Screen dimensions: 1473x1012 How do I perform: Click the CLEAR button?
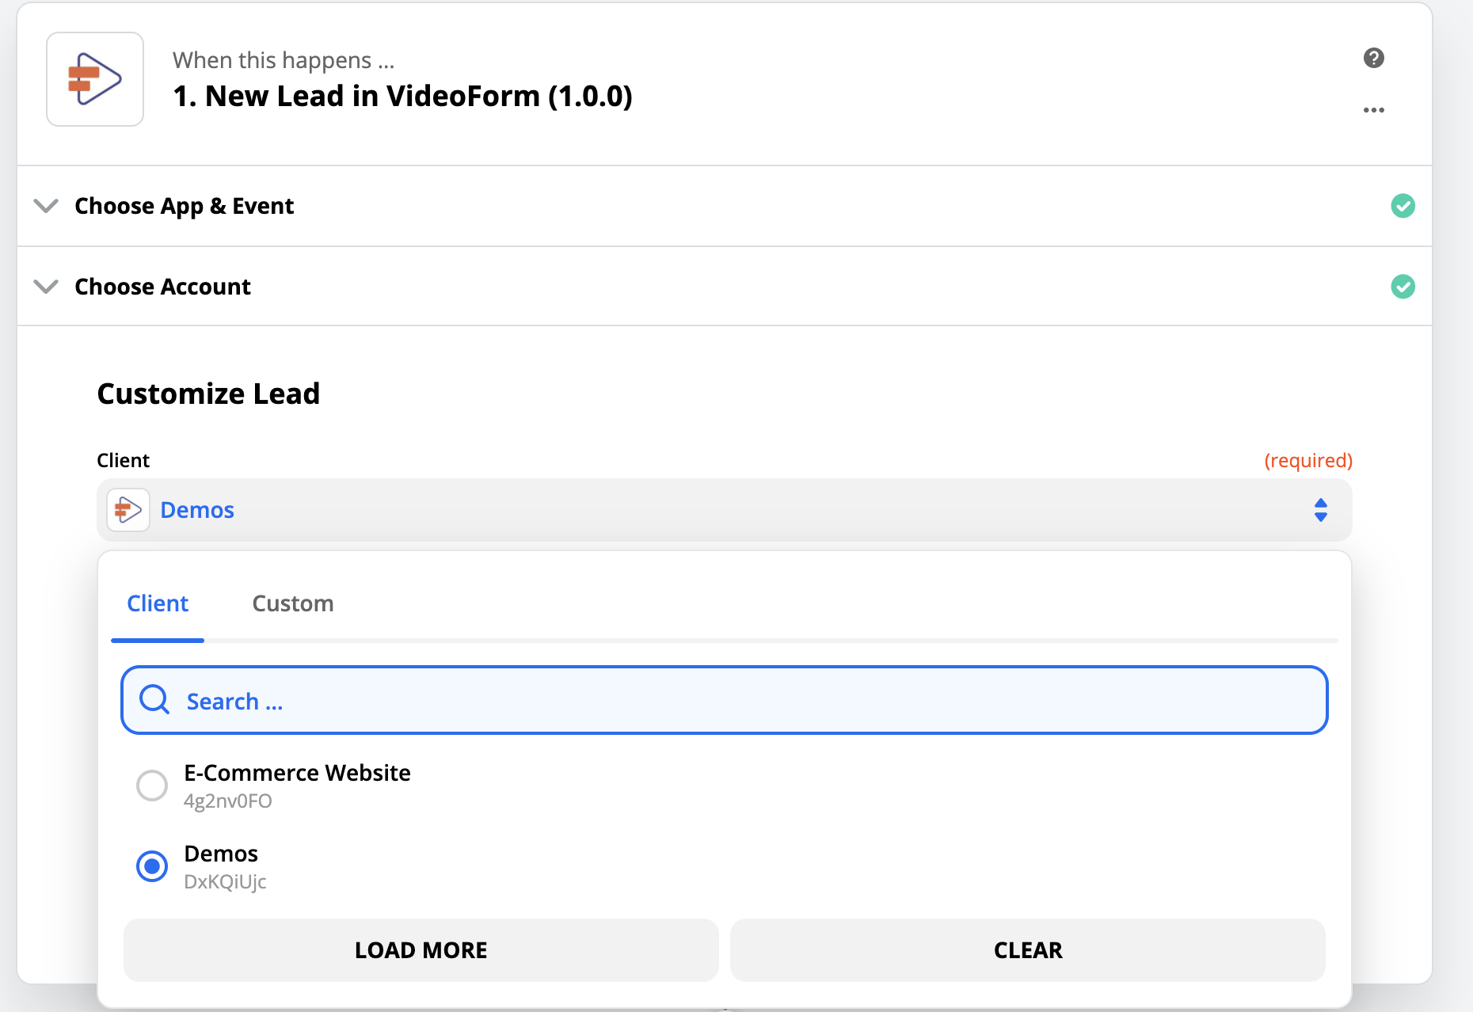1028,950
